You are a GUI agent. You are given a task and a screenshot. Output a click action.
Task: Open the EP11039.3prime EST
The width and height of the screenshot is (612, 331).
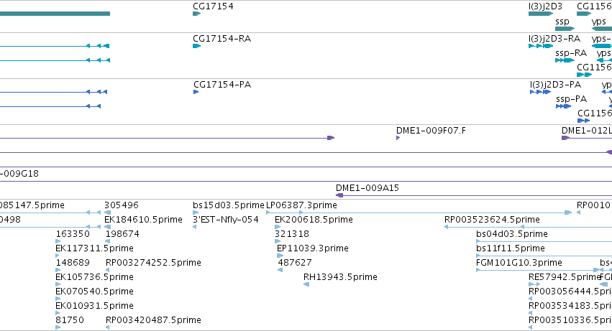(313, 248)
